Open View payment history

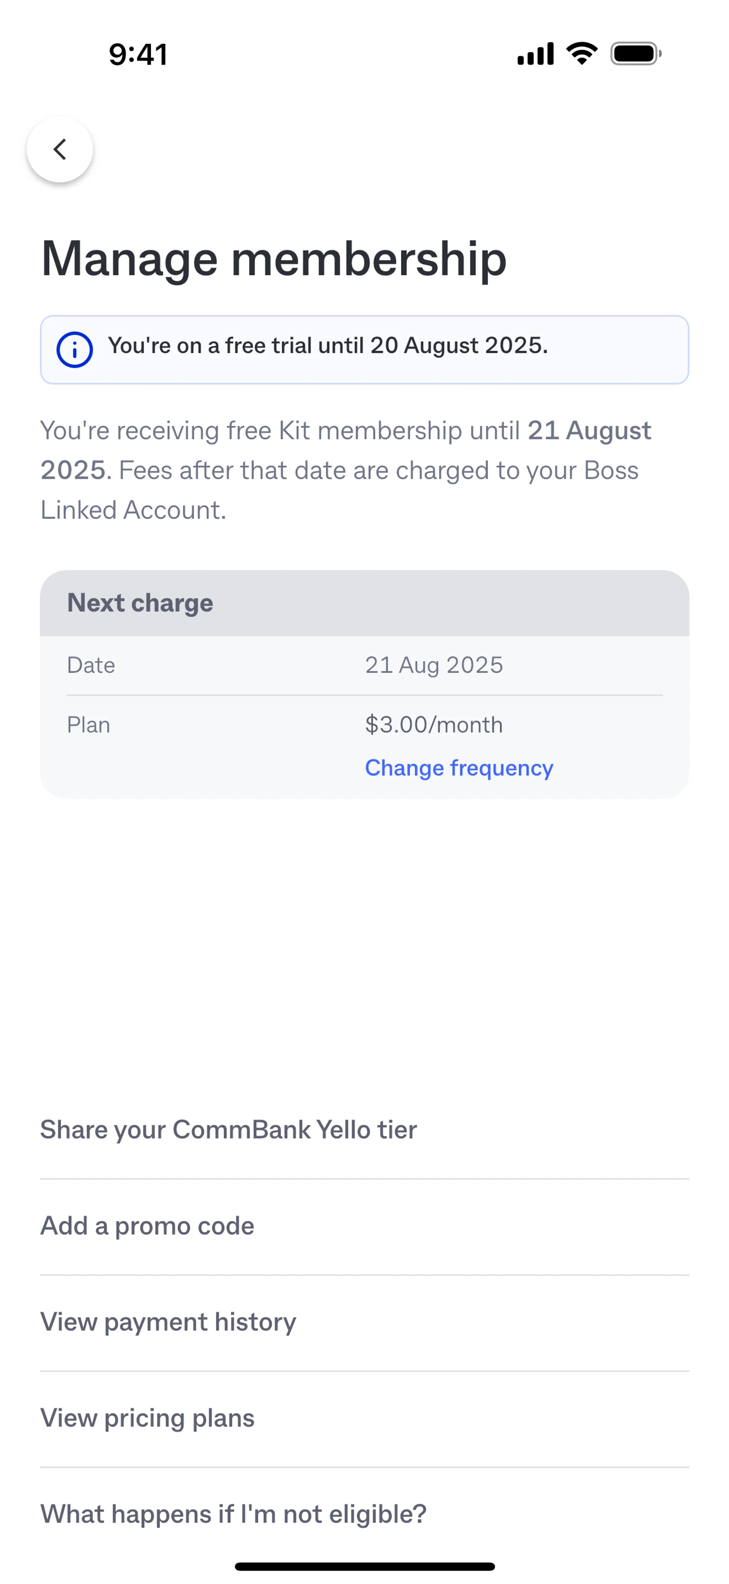[x=169, y=1321]
